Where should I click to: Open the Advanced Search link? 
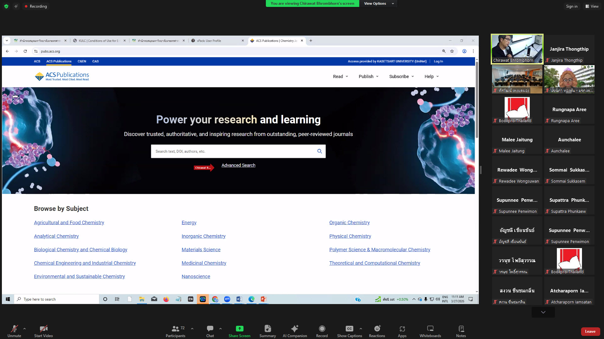tap(238, 165)
